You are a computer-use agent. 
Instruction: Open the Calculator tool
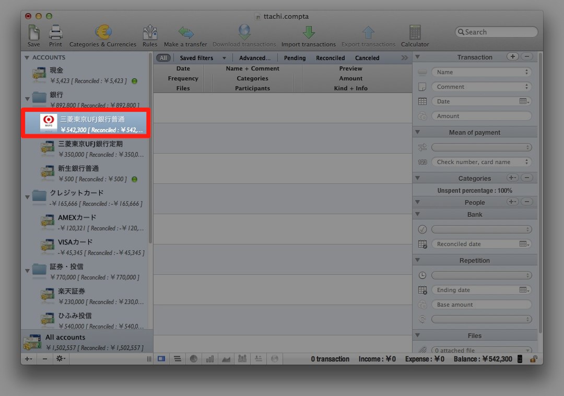(415, 33)
